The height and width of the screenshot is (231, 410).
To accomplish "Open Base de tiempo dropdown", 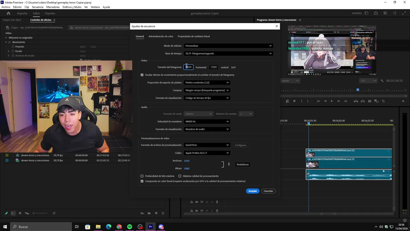I will [228, 53].
